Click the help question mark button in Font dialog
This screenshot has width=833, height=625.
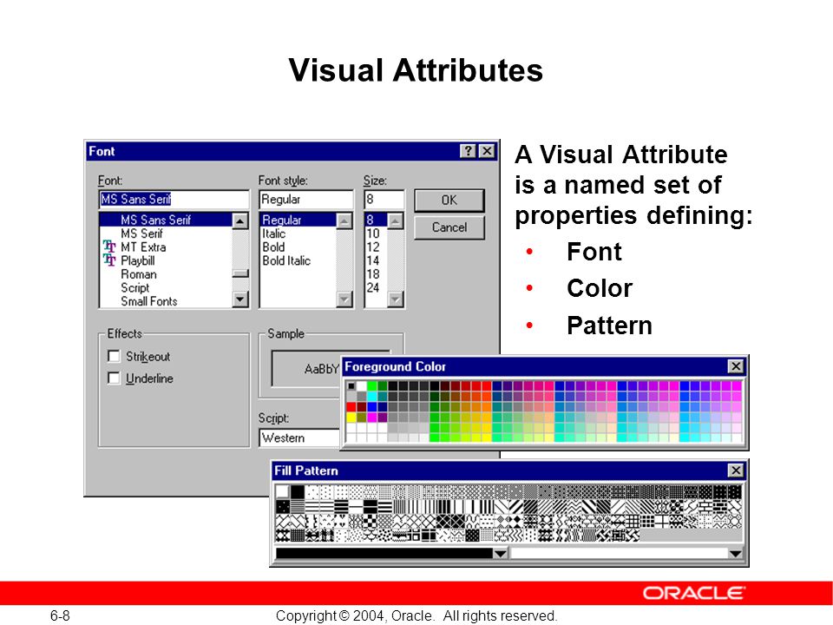coord(468,151)
